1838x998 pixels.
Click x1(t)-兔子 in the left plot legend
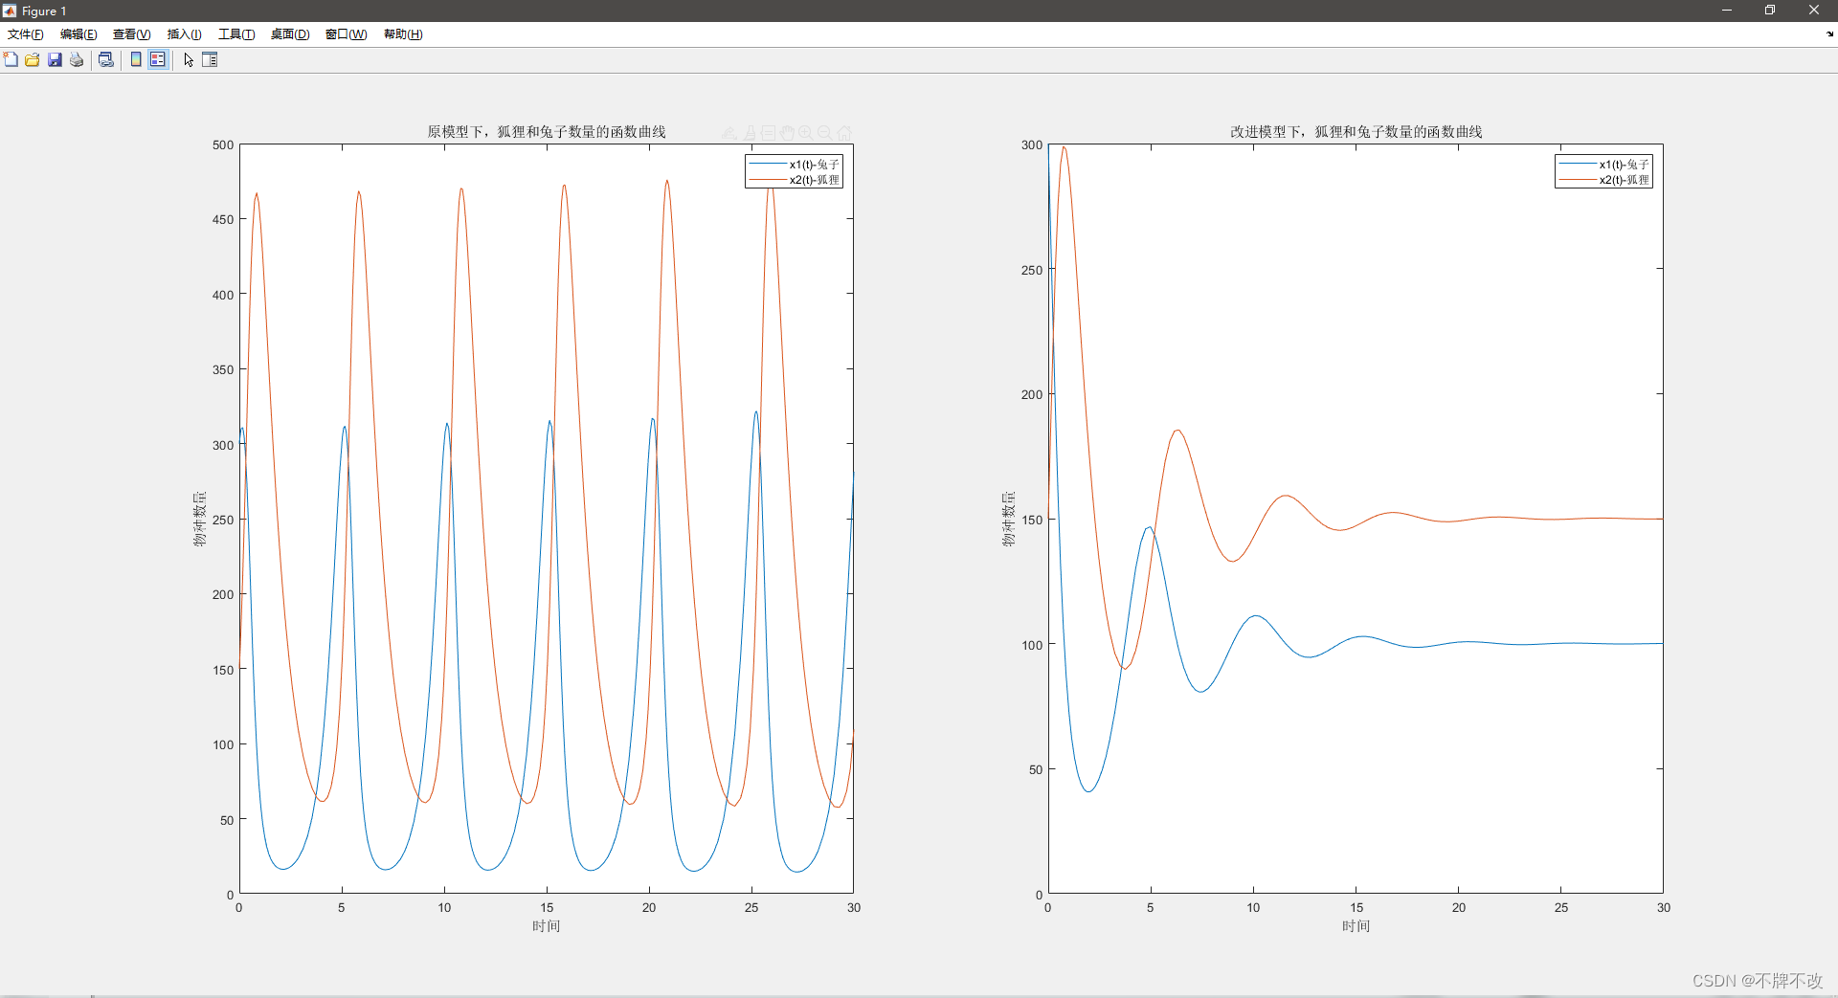[815, 165]
